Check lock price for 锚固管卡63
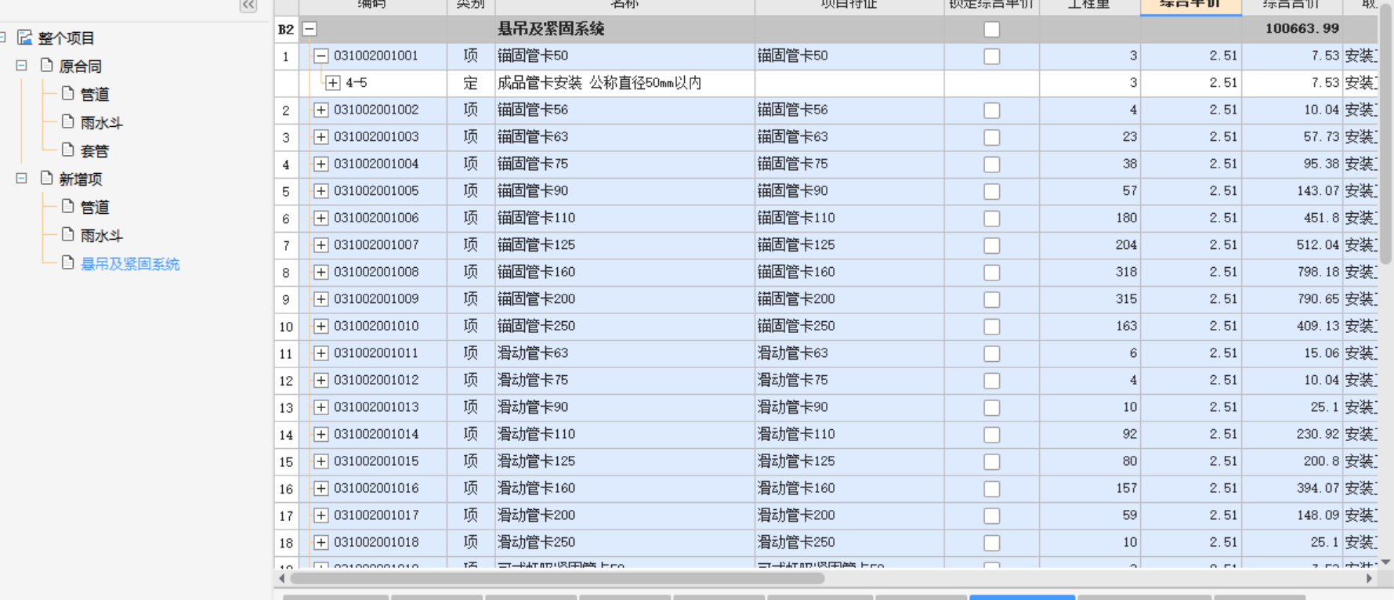Screen dimensions: 1394x600 coord(992,138)
